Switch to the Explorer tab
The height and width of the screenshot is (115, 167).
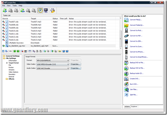coord(134,107)
